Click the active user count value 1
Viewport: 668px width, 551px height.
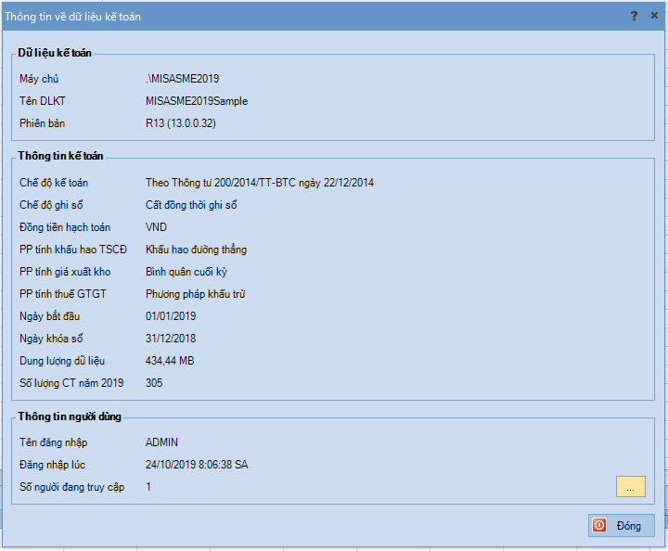pos(148,487)
